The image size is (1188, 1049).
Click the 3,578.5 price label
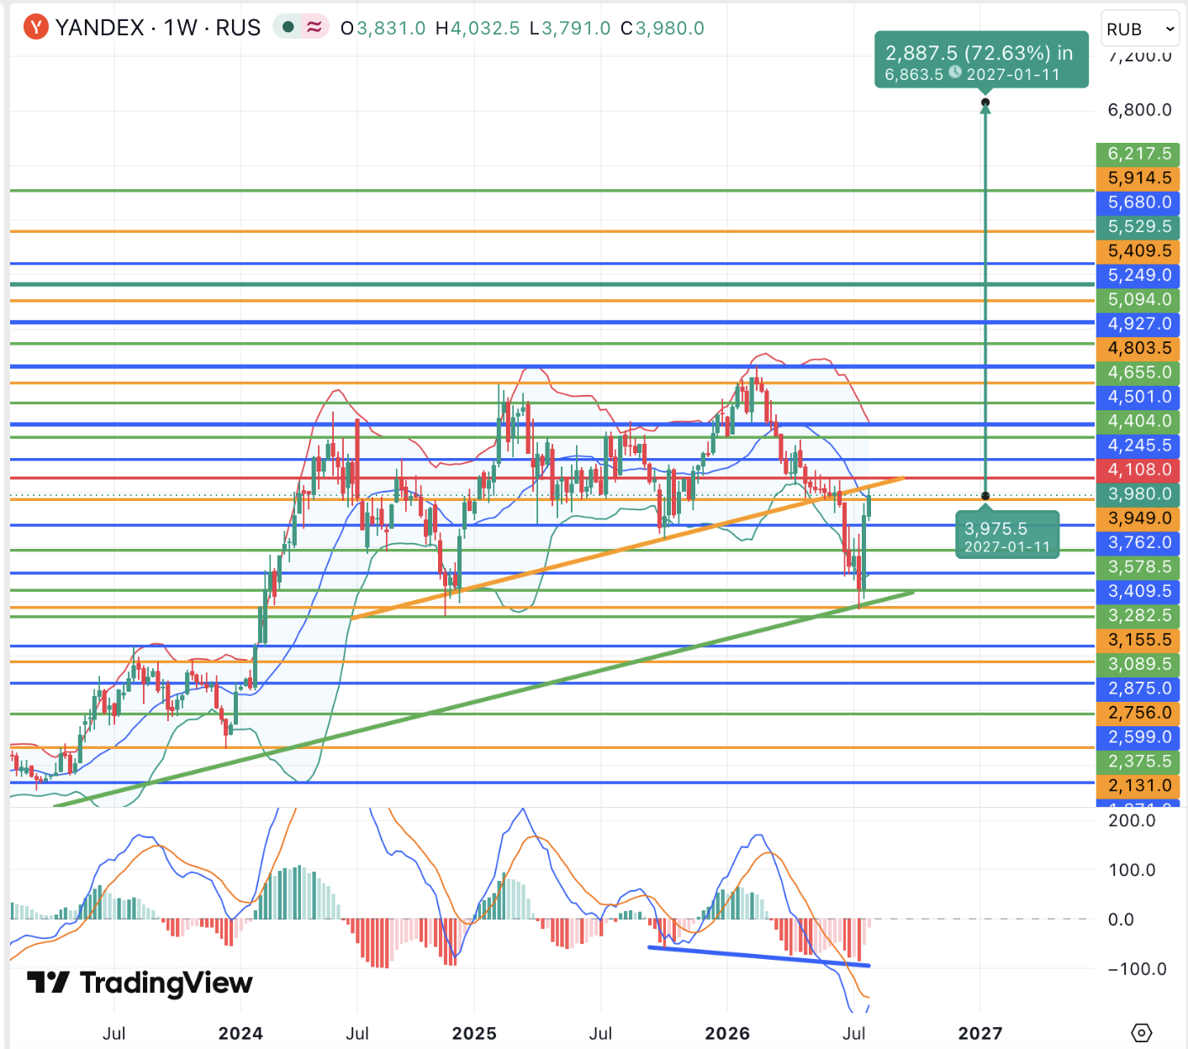click(x=1138, y=567)
